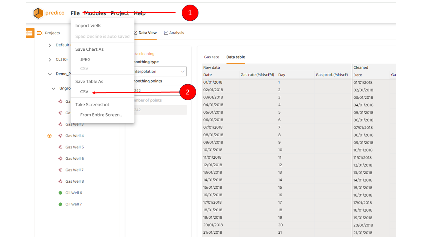Click the Gas Well 8 well icon
Viewport: 422px width, 237px height.
(x=60, y=181)
